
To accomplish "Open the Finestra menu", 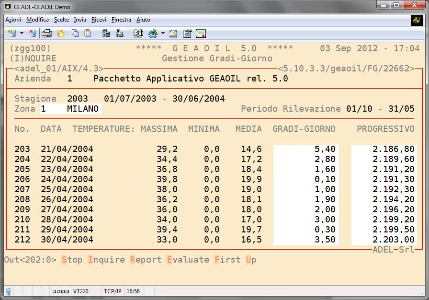I will (121, 20).
